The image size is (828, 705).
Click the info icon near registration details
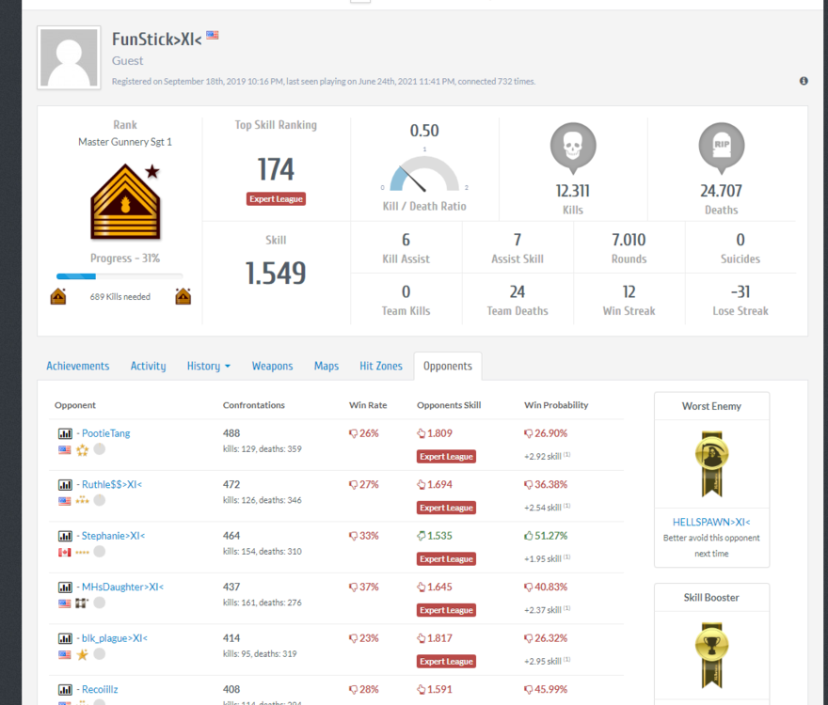804,82
